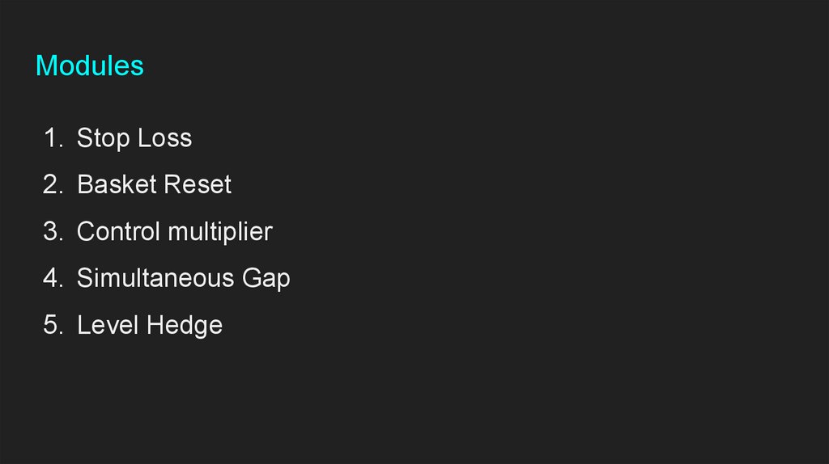Click the word 'multiplier' in item three
The image size is (829, 464).
(x=220, y=233)
